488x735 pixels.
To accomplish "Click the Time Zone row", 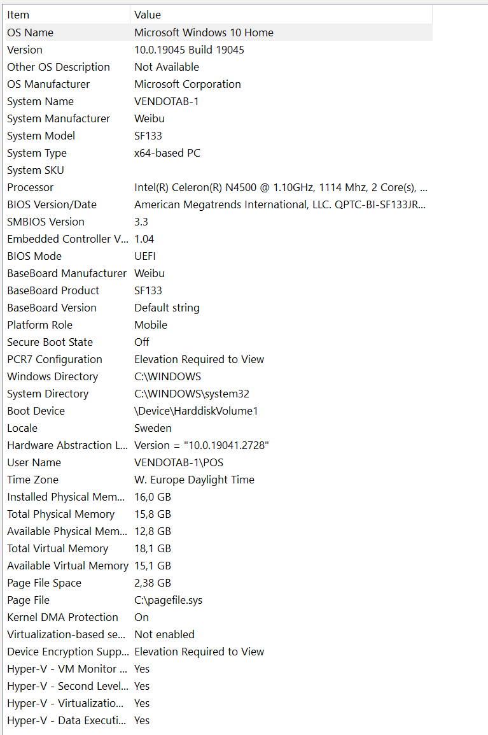I will (33, 480).
